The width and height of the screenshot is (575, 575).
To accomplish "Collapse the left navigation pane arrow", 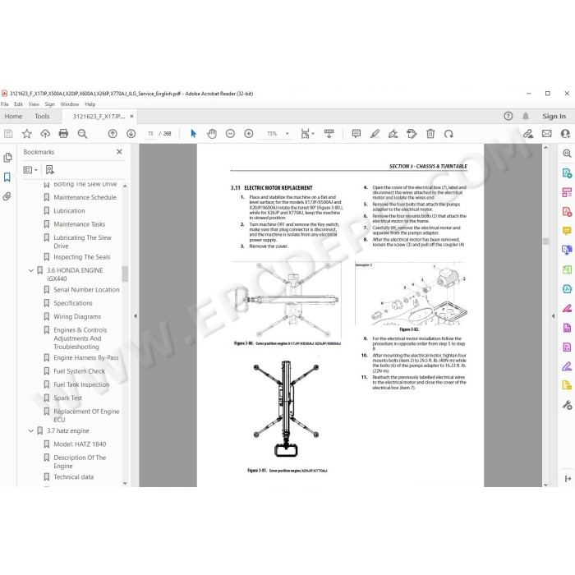I will 136,315.
